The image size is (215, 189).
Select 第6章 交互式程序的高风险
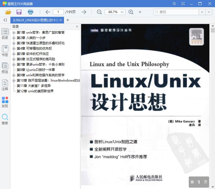pos(36,59)
